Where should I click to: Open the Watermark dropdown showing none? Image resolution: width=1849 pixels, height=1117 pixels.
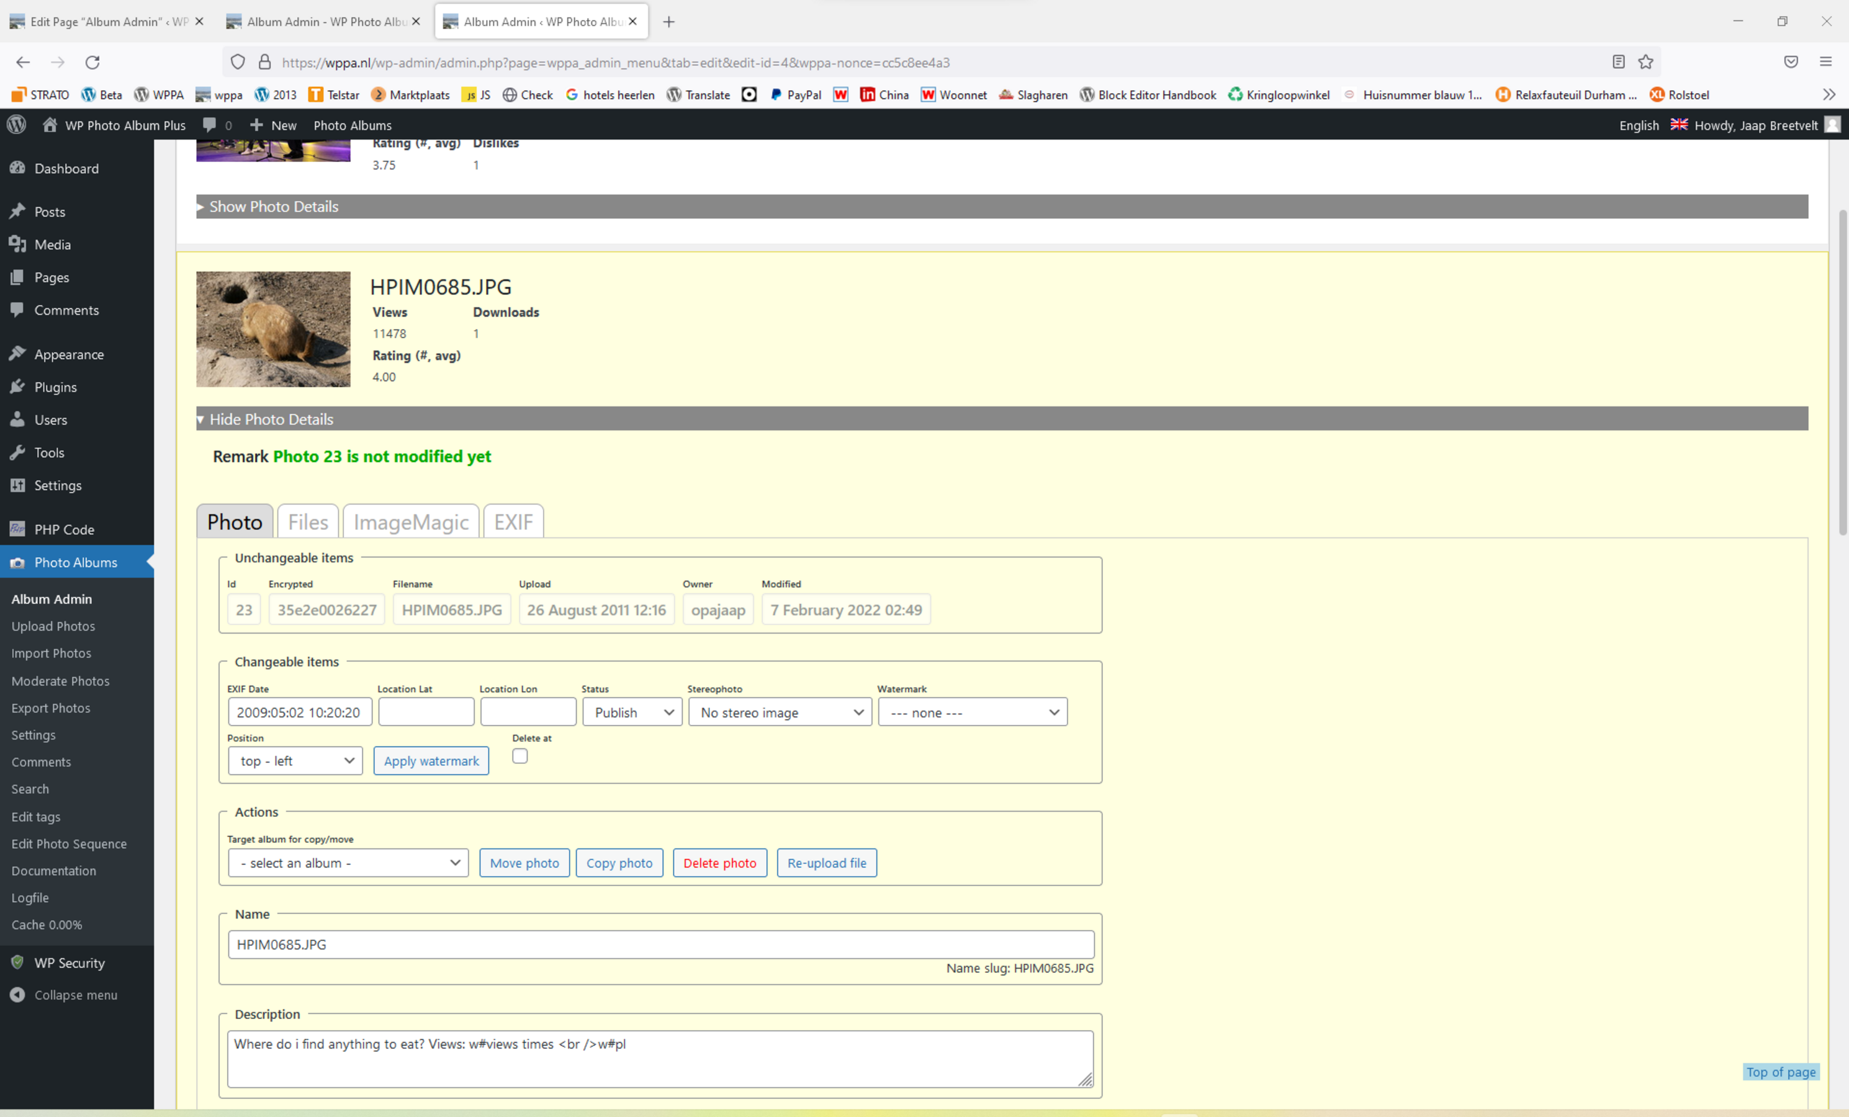tap(973, 712)
